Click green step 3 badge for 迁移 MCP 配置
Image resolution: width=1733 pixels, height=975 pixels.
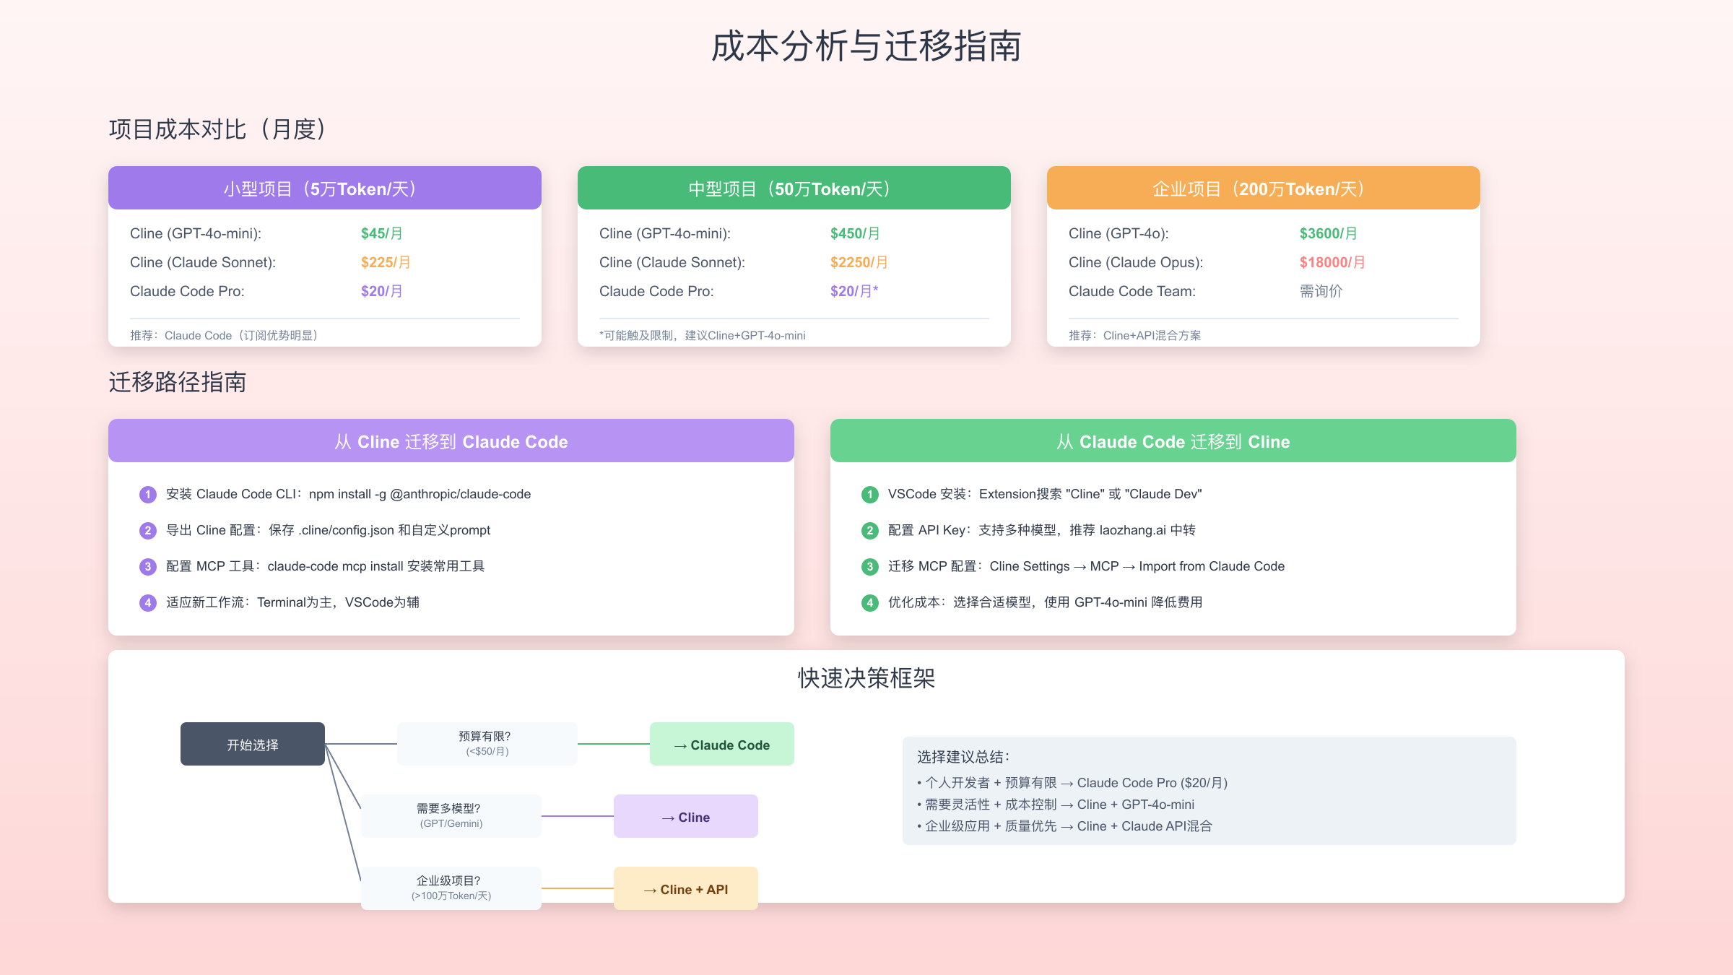click(x=870, y=566)
